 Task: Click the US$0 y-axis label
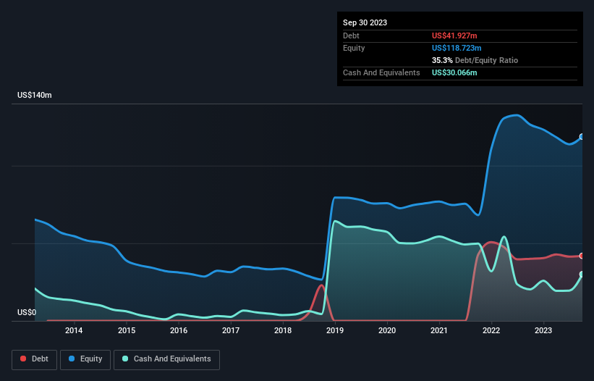tap(27, 312)
